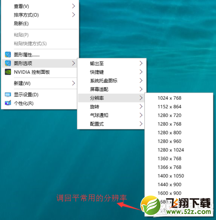Select 粘贴(P) in context menu
Screen dimensions: 216x220
pos(40,35)
